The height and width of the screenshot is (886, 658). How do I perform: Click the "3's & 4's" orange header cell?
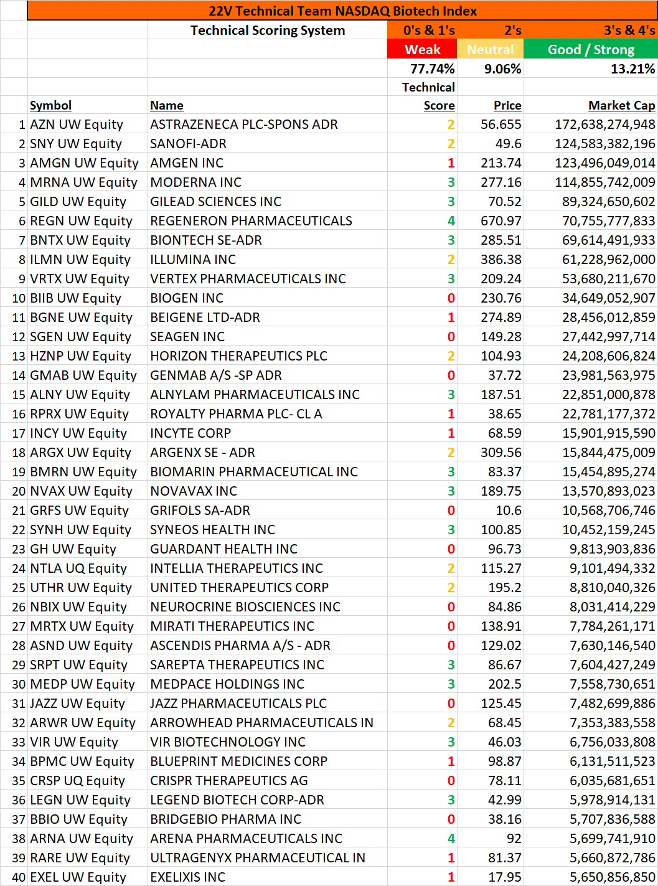tap(591, 30)
